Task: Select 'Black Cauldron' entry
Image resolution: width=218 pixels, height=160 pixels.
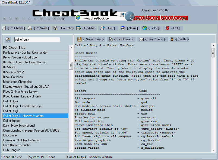Action: point(36,77)
